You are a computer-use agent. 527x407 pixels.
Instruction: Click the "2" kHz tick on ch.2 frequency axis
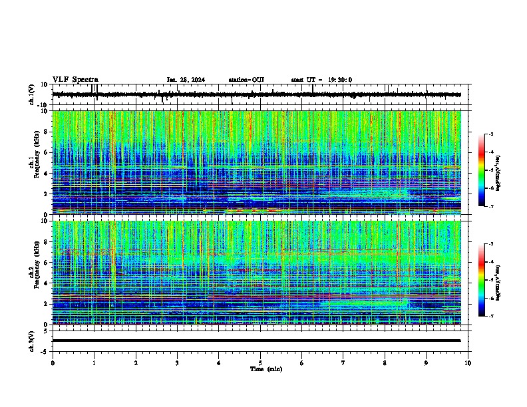pos(46,304)
